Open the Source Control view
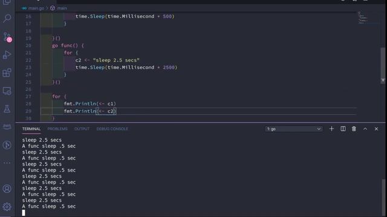The width and height of the screenshot is (387, 217). click(7, 37)
